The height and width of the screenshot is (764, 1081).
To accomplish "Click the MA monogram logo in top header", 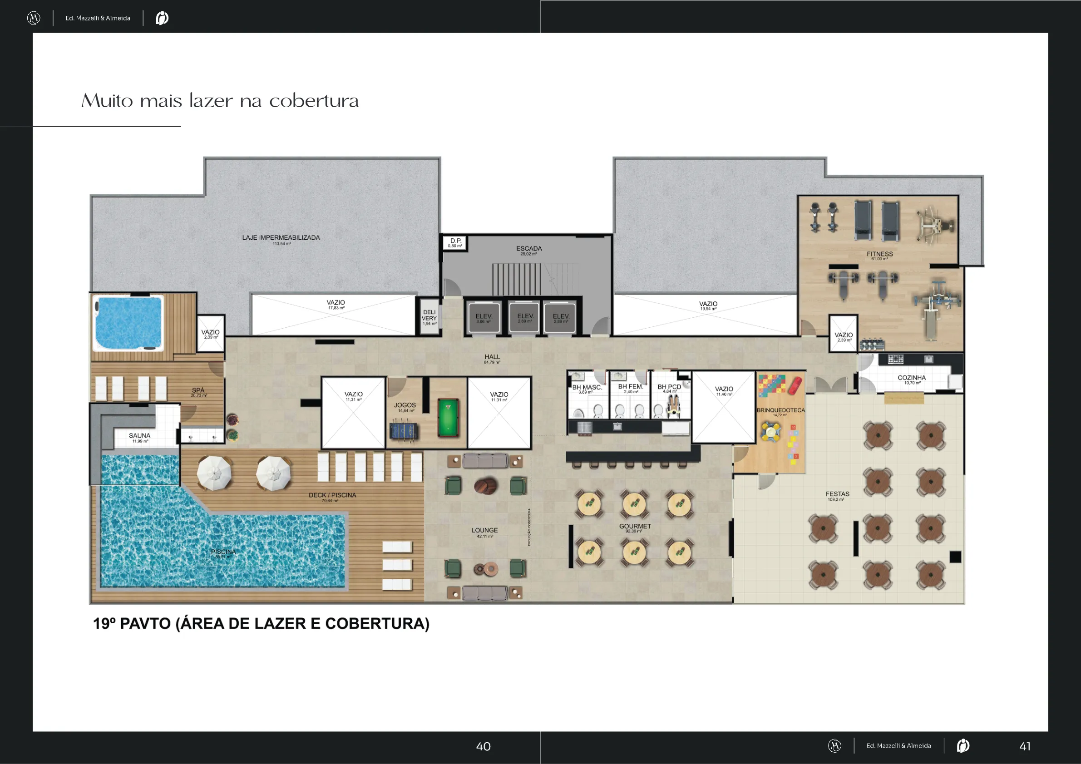I will 34,18.
